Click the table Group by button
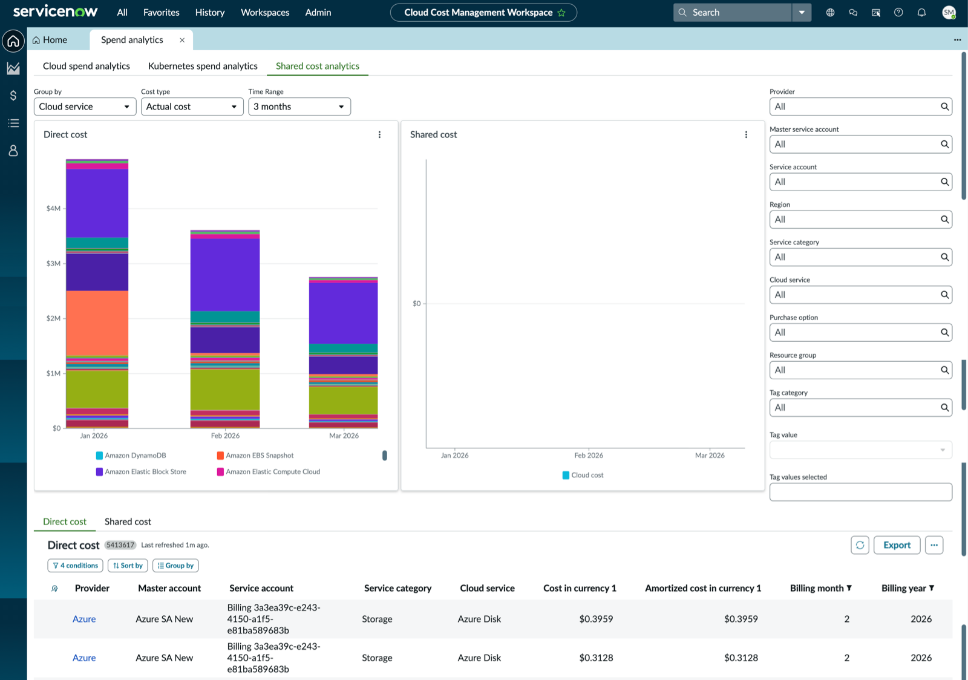Screen dimensions: 968x680 175,566
